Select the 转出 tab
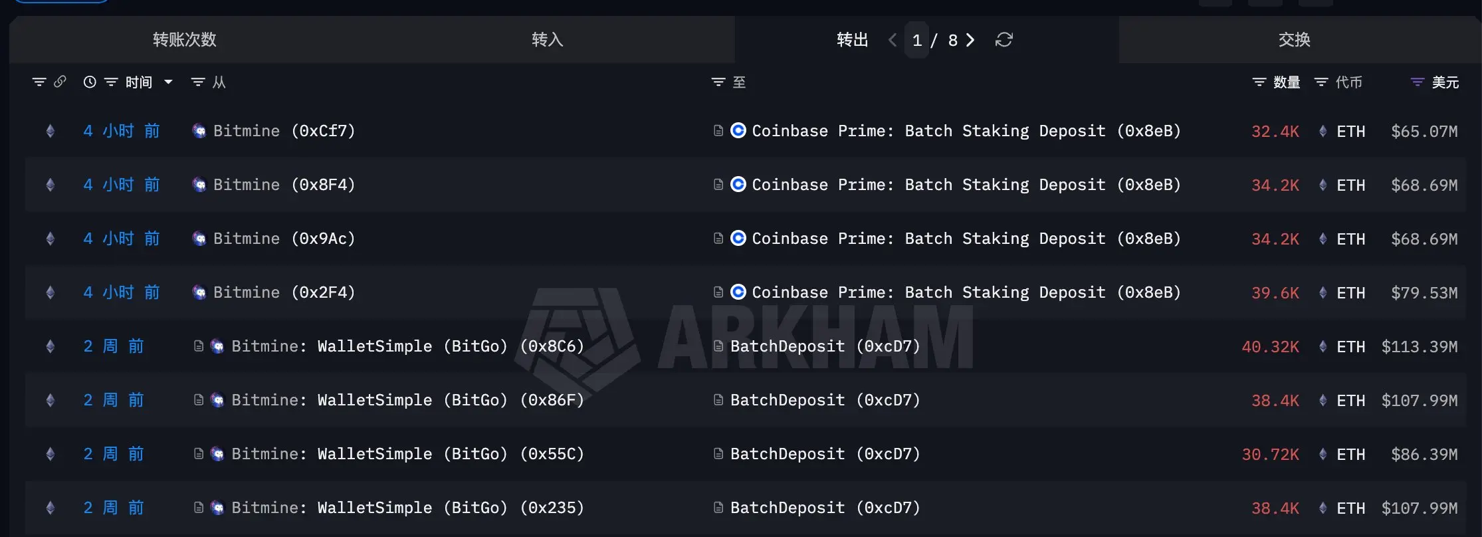This screenshot has width=1482, height=537. [x=852, y=40]
